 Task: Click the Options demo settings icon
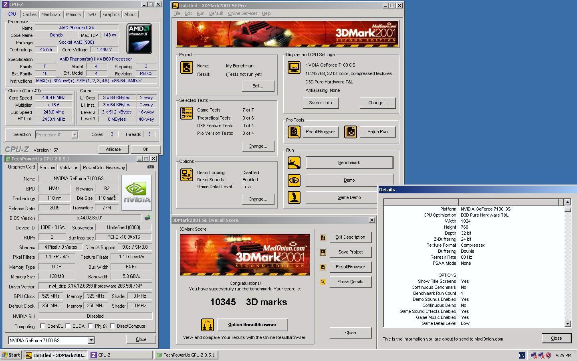coord(187,175)
